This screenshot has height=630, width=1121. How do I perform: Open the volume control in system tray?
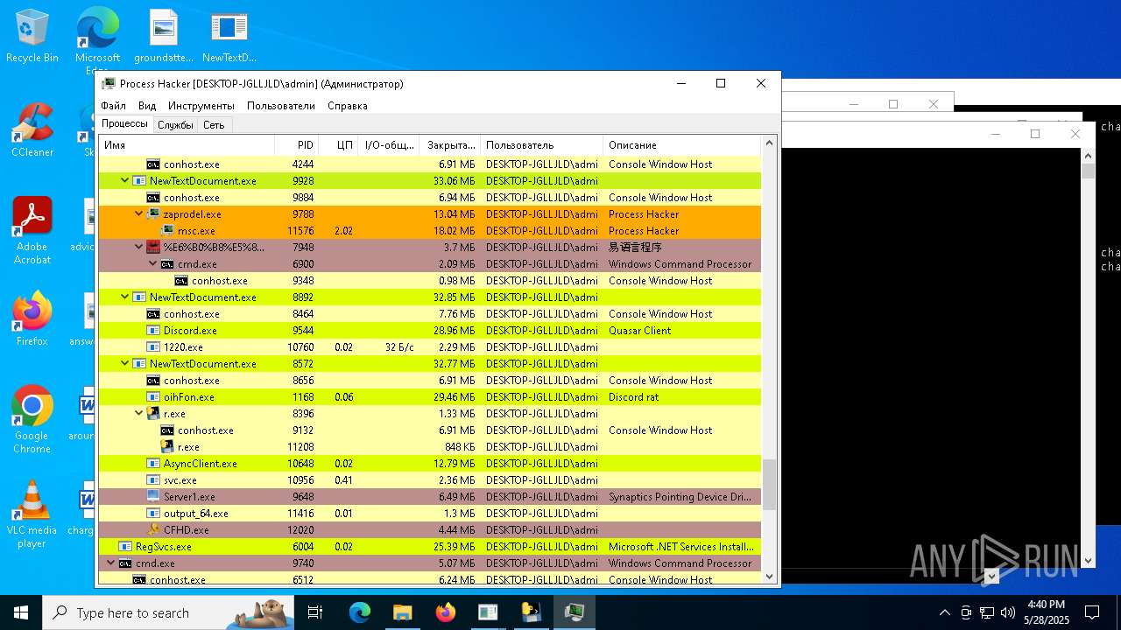pyautogui.click(x=1008, y=612)
